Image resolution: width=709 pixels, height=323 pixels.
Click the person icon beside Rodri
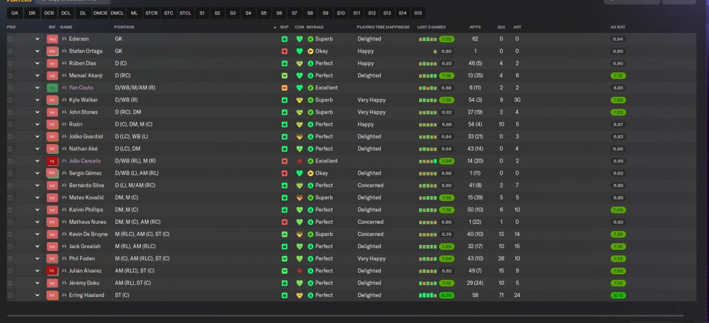tap(64, 124)
